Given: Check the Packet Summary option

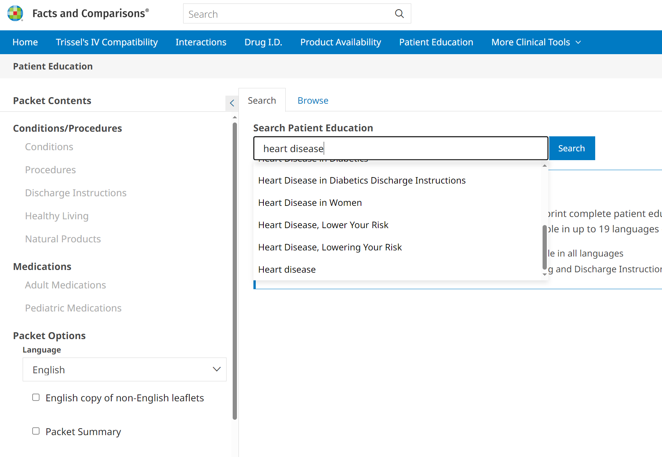Looking at the screenshot, I should [36, 431].
